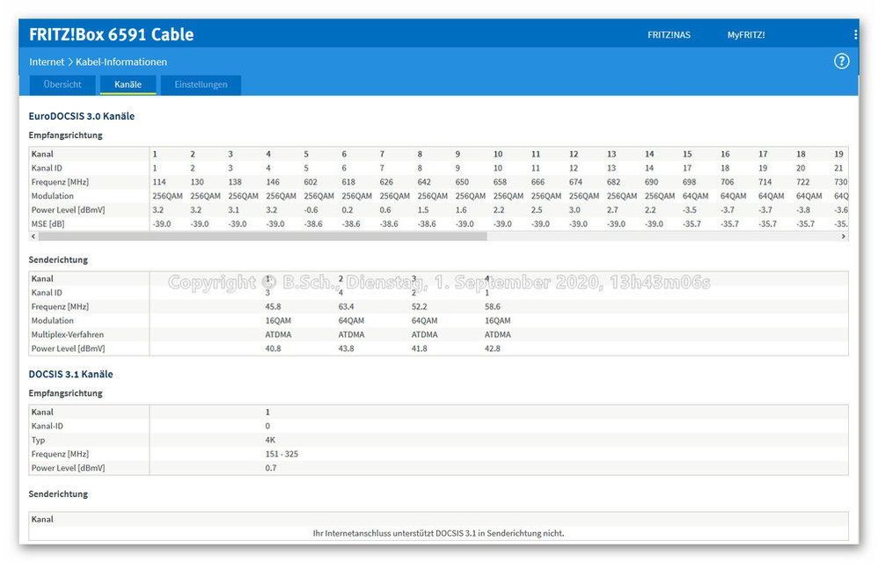The image size is (878, 563).
Task: Click the EuroDOCSIS 3.0 Kanäle heading
Action: click(81, 116)
